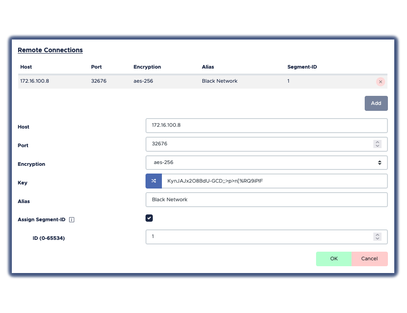Click the Add button
The height and width of the screenshot is (313, 407).
pyautogui.click(x=376, y=103)
